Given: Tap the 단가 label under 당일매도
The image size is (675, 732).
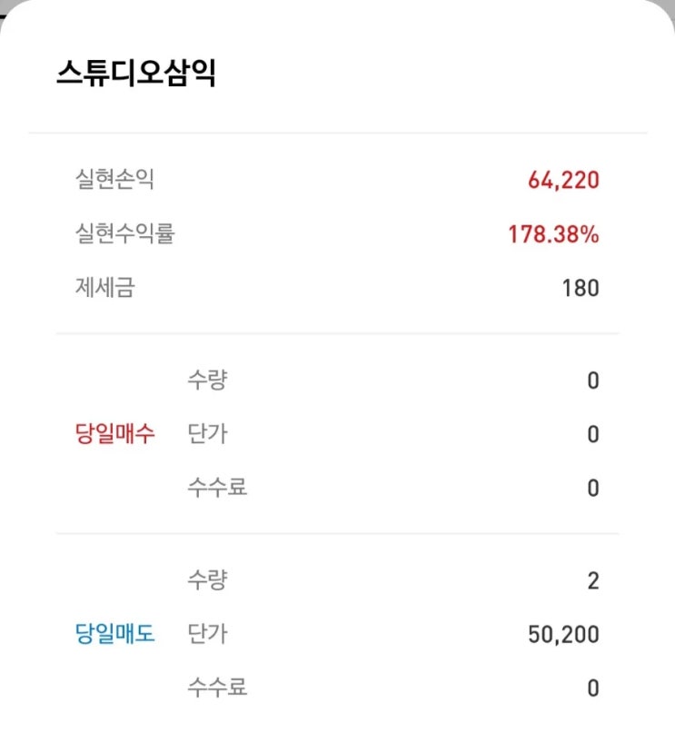Looking at the screenshot, I should [x=207, y=634].
